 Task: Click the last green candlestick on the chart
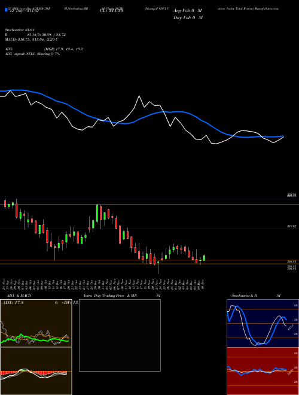click(204, 258)
